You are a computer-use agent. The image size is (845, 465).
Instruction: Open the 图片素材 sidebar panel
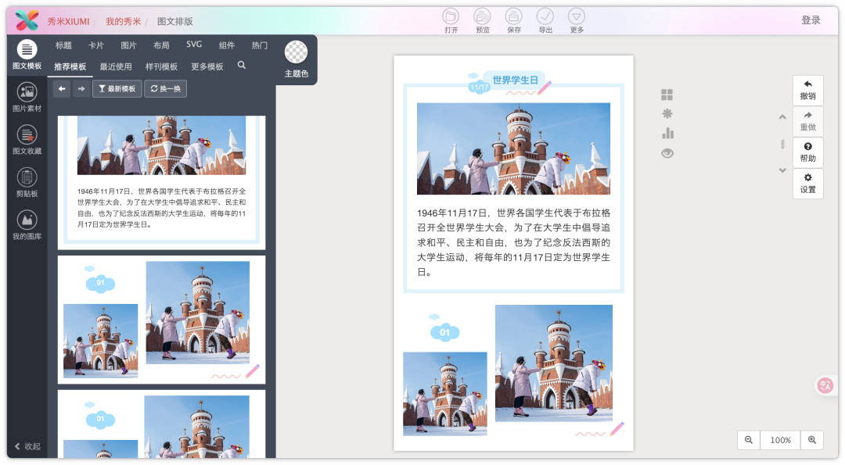pyautogui.click(x=27, y=97)
